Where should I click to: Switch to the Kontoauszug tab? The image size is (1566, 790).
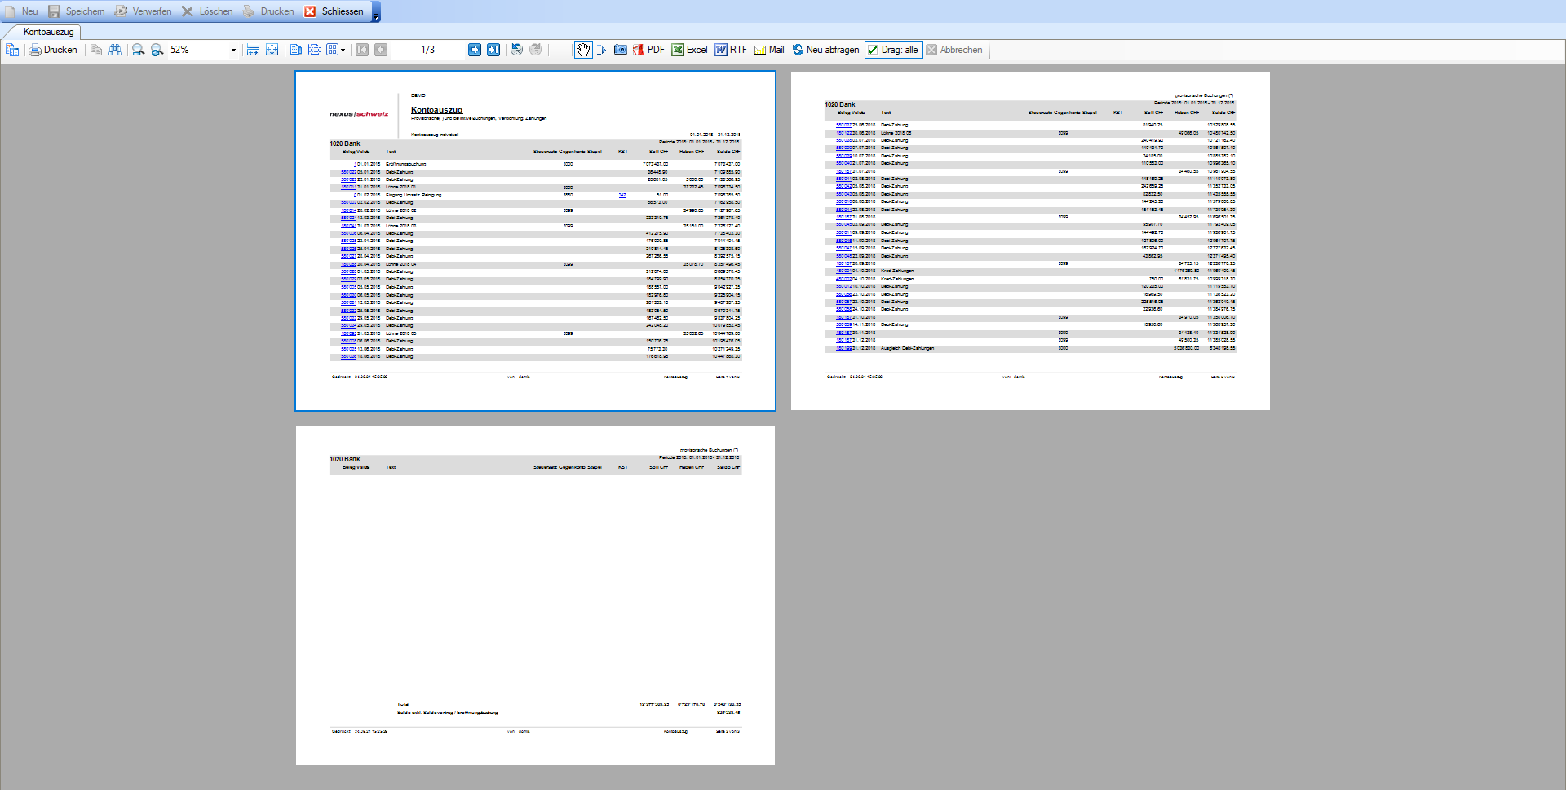tap(48, 32)
